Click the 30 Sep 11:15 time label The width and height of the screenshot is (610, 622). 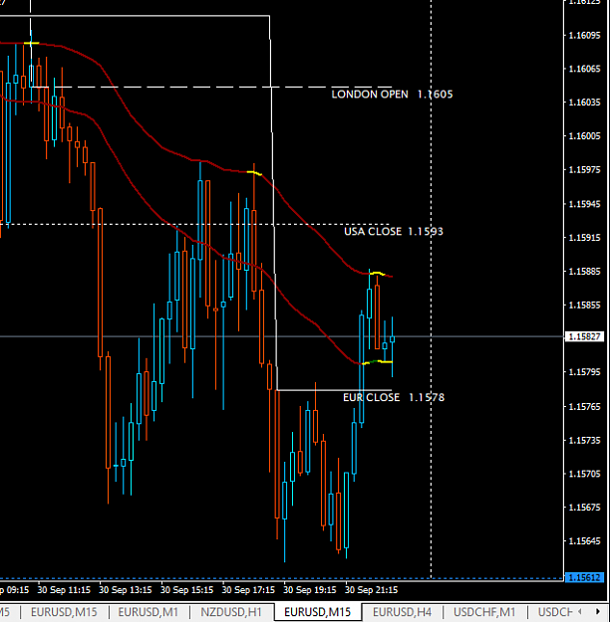(x=64, y=590)
